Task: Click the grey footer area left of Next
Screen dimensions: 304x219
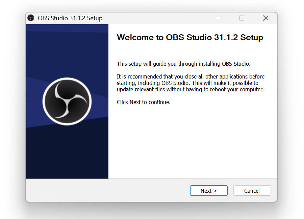Action: click(108, 190)
